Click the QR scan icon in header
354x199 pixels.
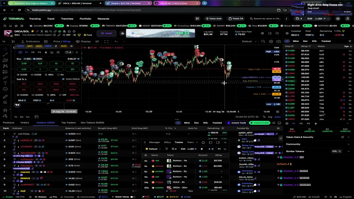tap(197, 19)
